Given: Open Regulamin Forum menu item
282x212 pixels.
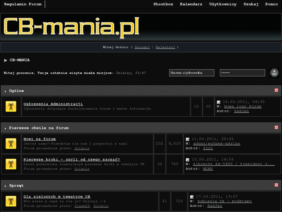Looking at the screenshot, I should 23,4.
